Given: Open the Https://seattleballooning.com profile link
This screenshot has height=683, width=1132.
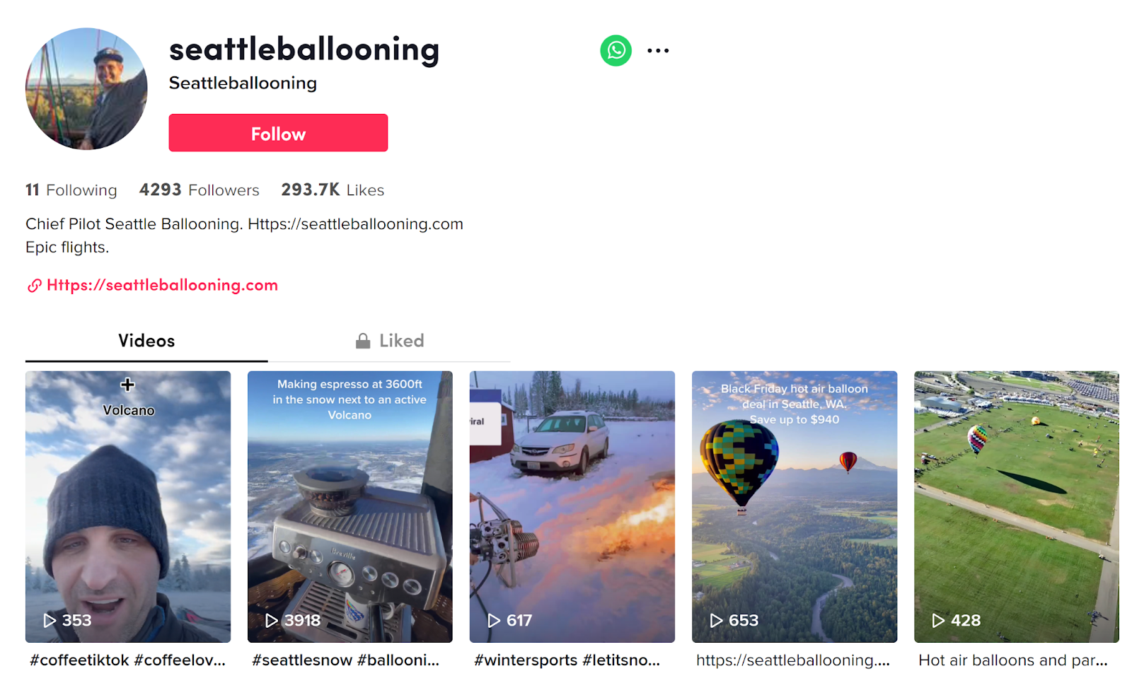Looking at the screenshot, I should click(x=162, y=286).
